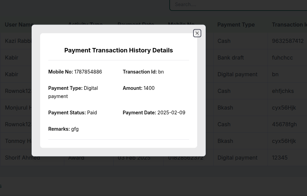Click the Monjurul user name cell
The height and width of the screenshot is (196, 307).
tap(18, 108)
